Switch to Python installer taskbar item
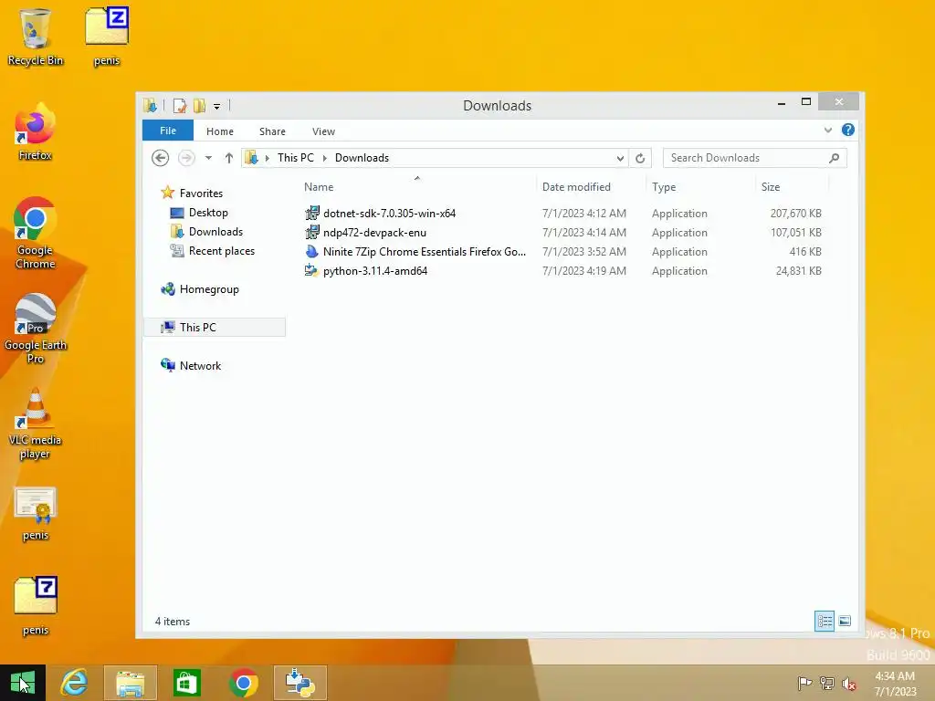 click(x=299, y=683)
